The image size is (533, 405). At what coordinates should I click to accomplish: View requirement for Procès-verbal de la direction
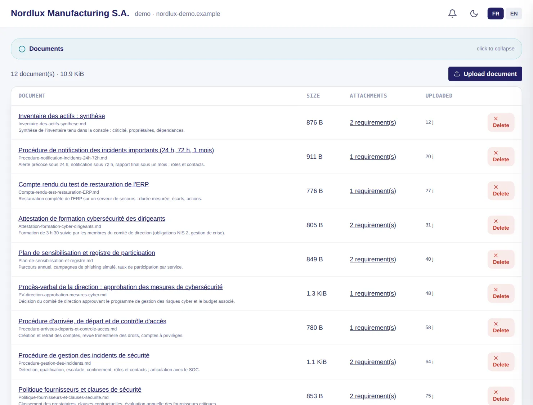pyautogui.click(x=373, y=293)
